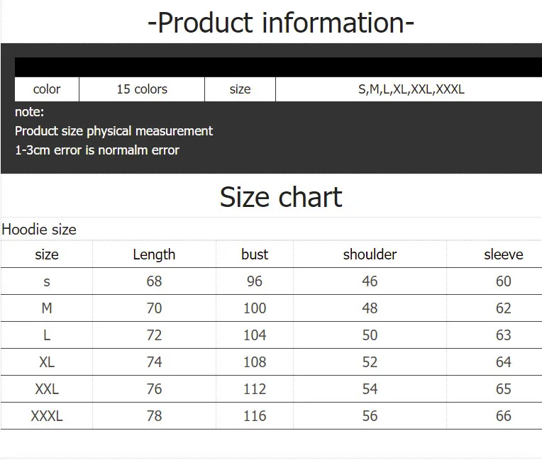Click the S,M,L,XL,XXL,XXXL size list
542x460 pixels.
coord(411,89)
